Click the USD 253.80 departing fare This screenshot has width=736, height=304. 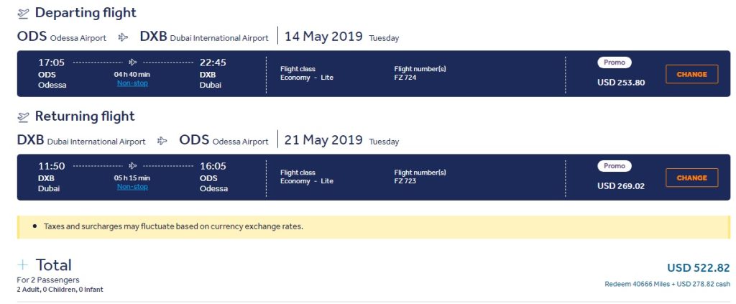[x=621, y=82]
